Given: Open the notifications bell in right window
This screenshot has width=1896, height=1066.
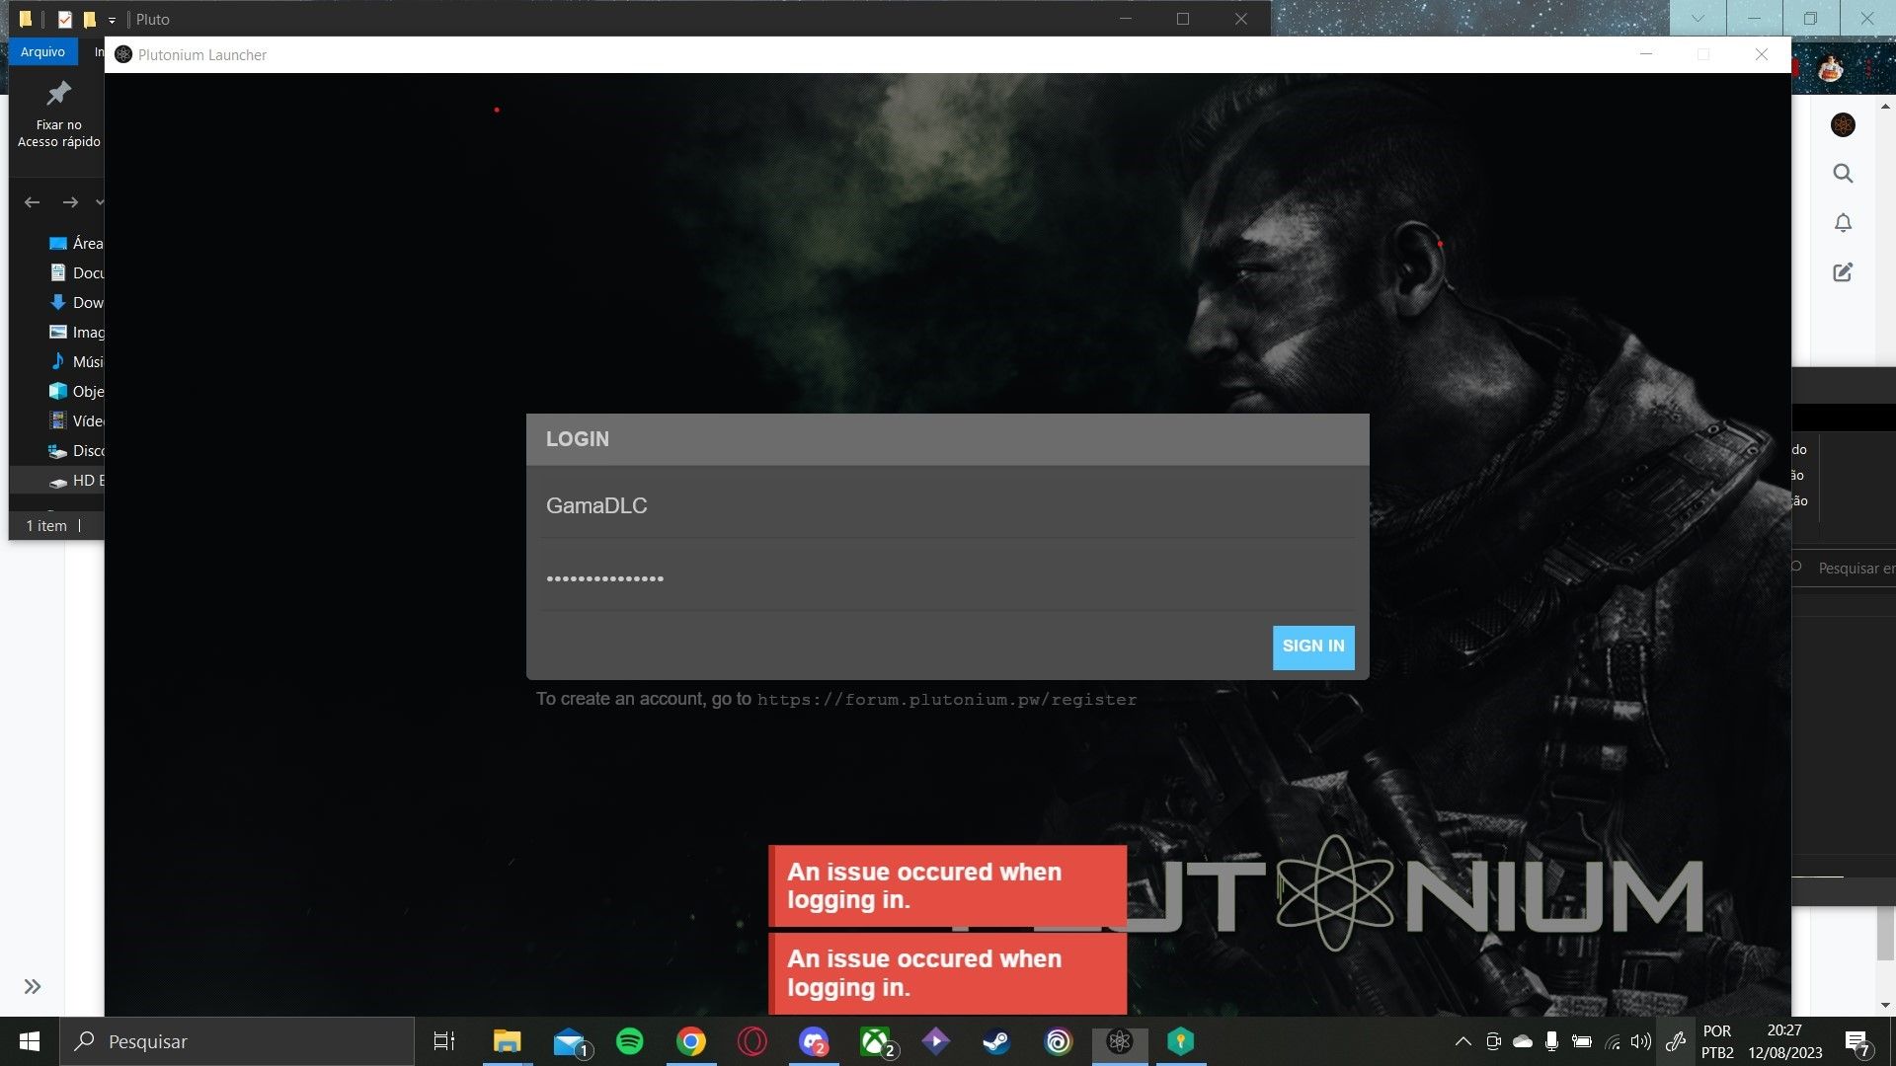Looking at the screenshot, I should [1843, 223].
